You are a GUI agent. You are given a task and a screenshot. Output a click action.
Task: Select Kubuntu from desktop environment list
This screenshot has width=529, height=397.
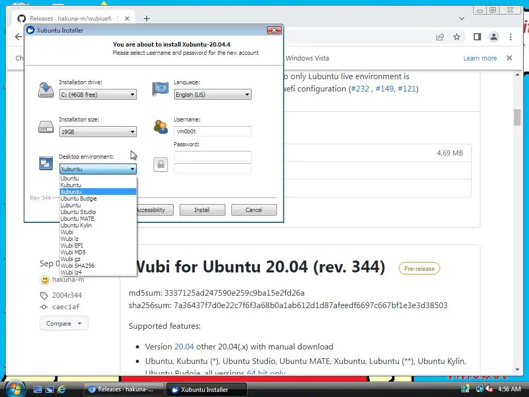point(98,185)
